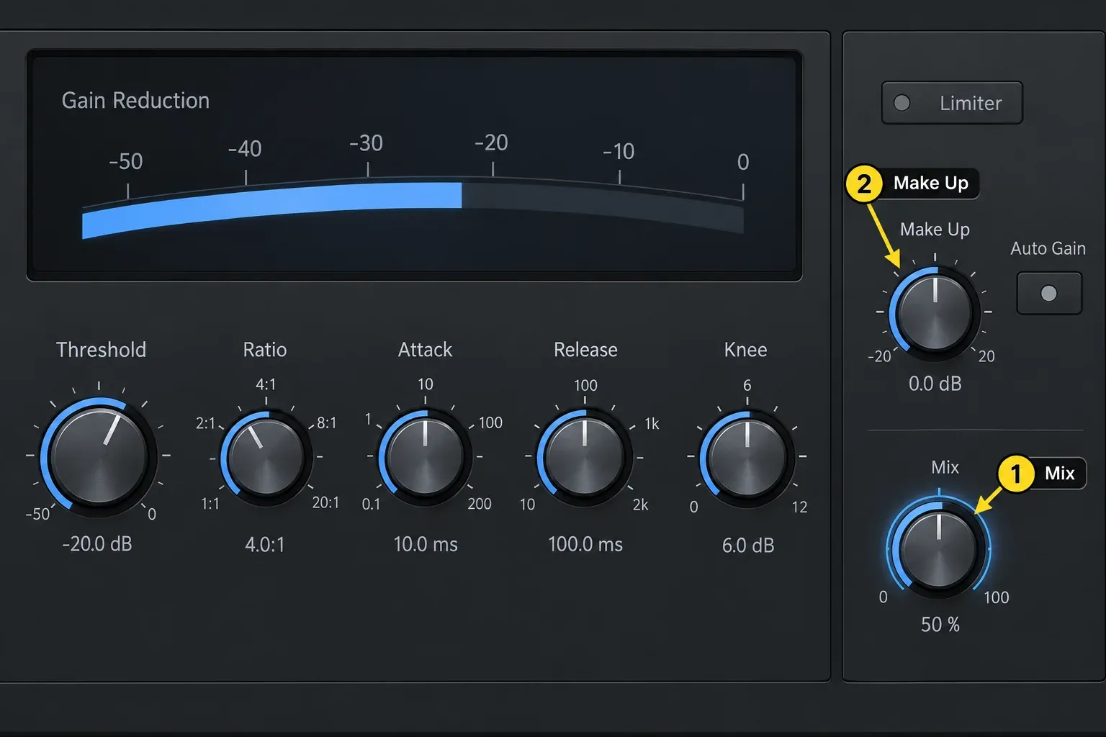Click the Ratio knob
The height and width of the screenshot is (737, 1106).
coord(266,456)
